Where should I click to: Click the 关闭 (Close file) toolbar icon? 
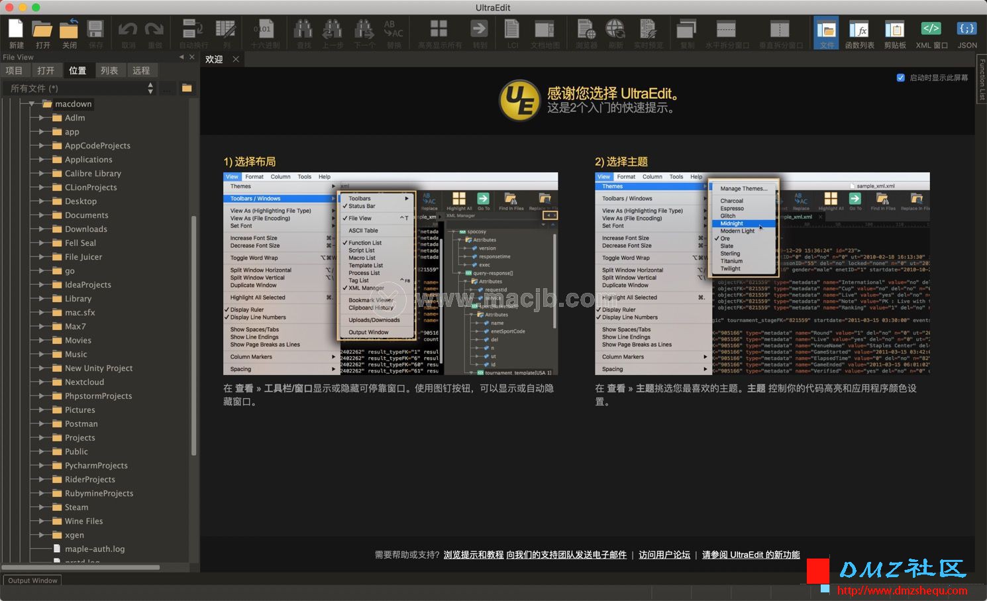point(69,30)
